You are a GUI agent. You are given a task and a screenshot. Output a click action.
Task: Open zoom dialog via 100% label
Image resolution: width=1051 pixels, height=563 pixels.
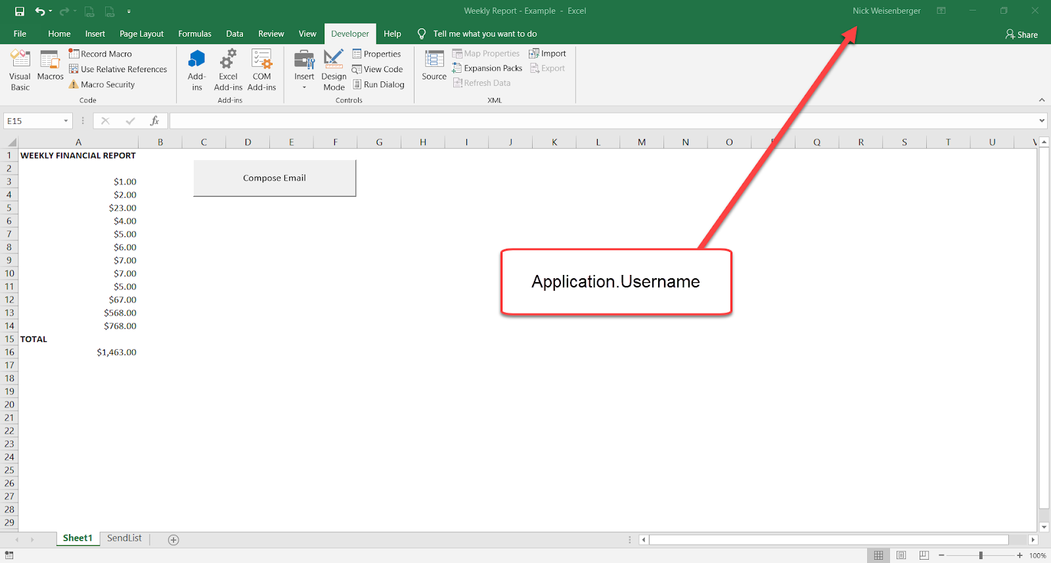[1038, 556]
